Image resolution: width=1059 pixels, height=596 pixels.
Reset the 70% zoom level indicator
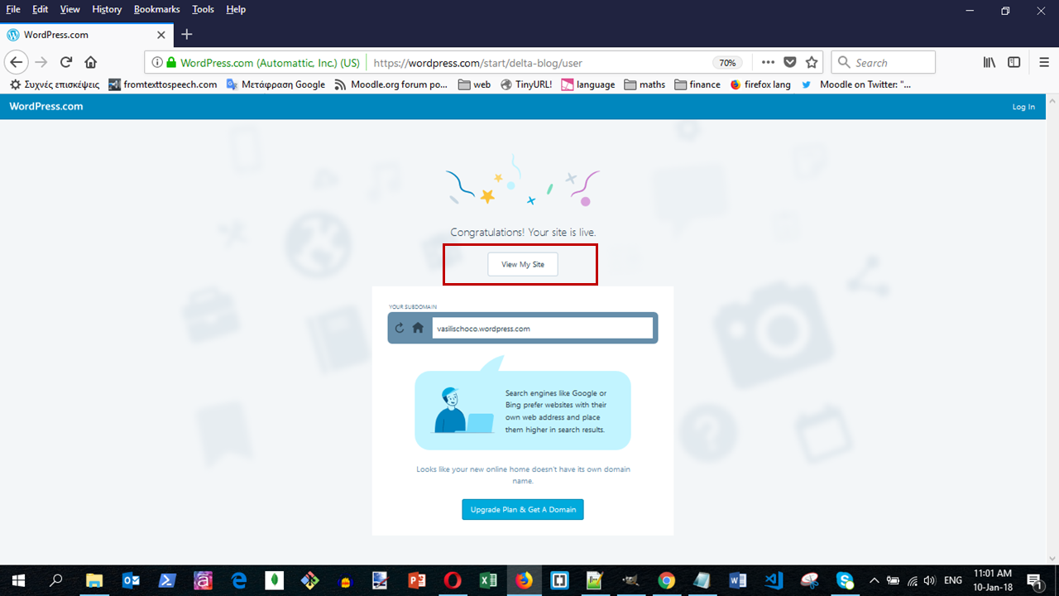[x=727, y=62]
